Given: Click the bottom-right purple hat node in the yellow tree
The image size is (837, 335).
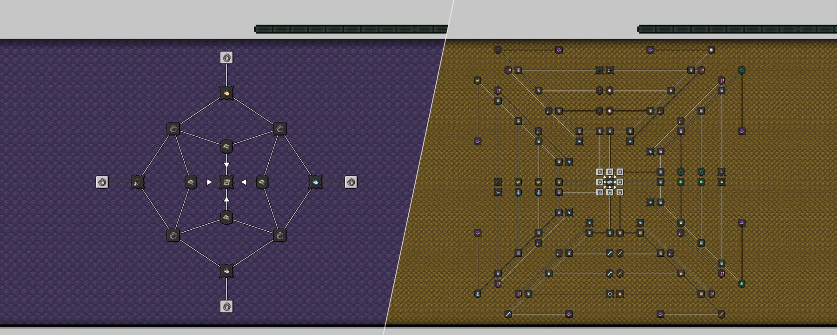Looking at the screenshot, I should tap(661, 315).
